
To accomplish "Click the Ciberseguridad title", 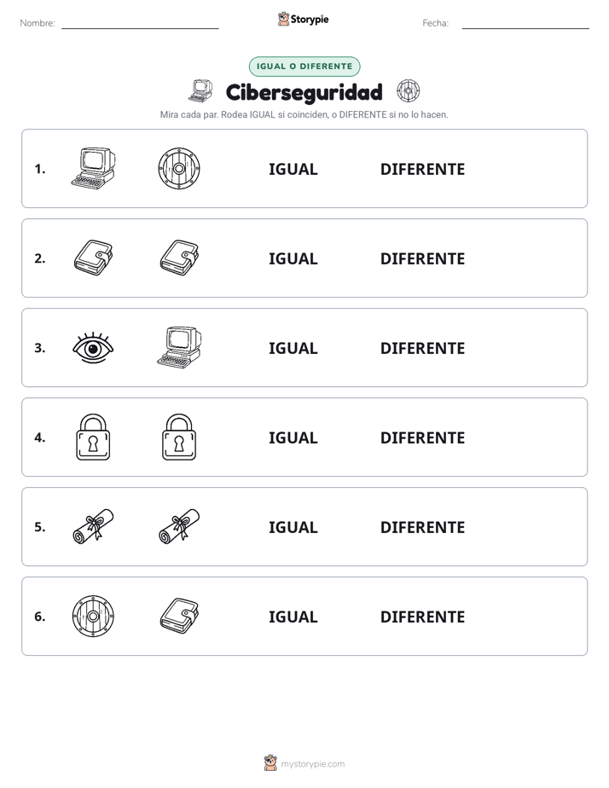I will (x=304, y=92).
